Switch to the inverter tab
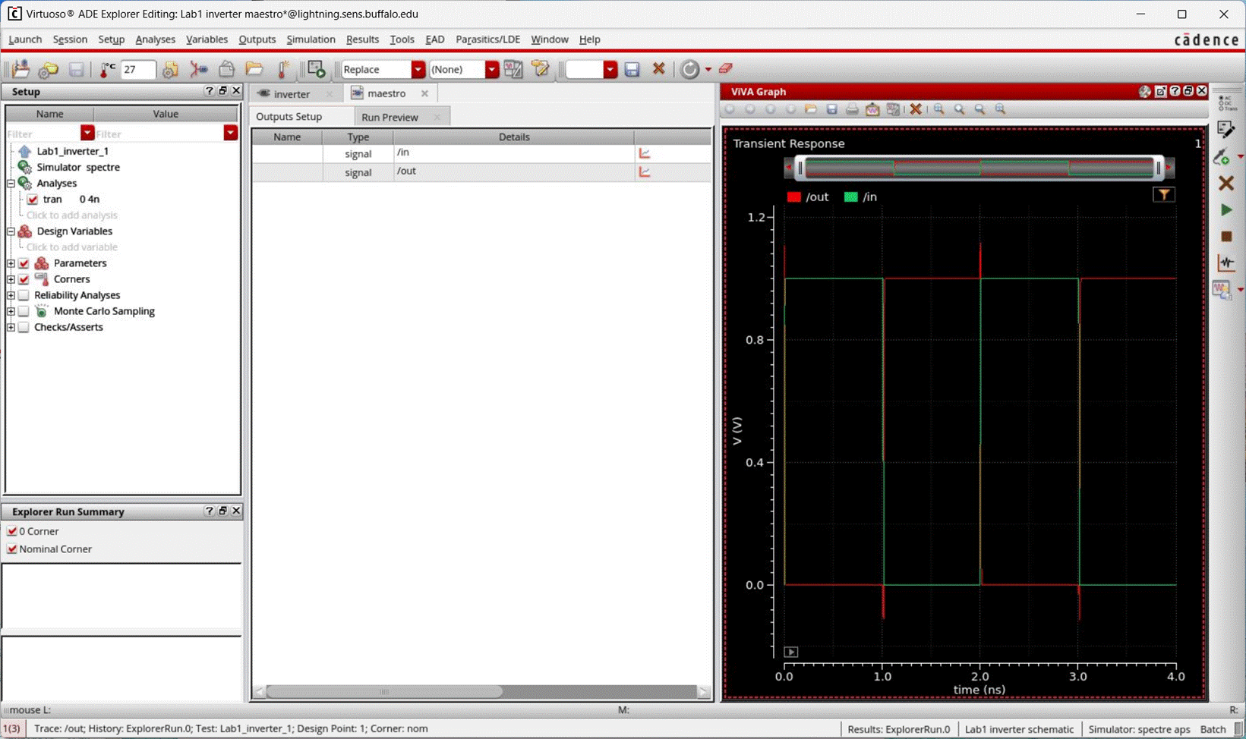Image resolution: width=1246 pixels, height=739 pixels. [292, 93]
